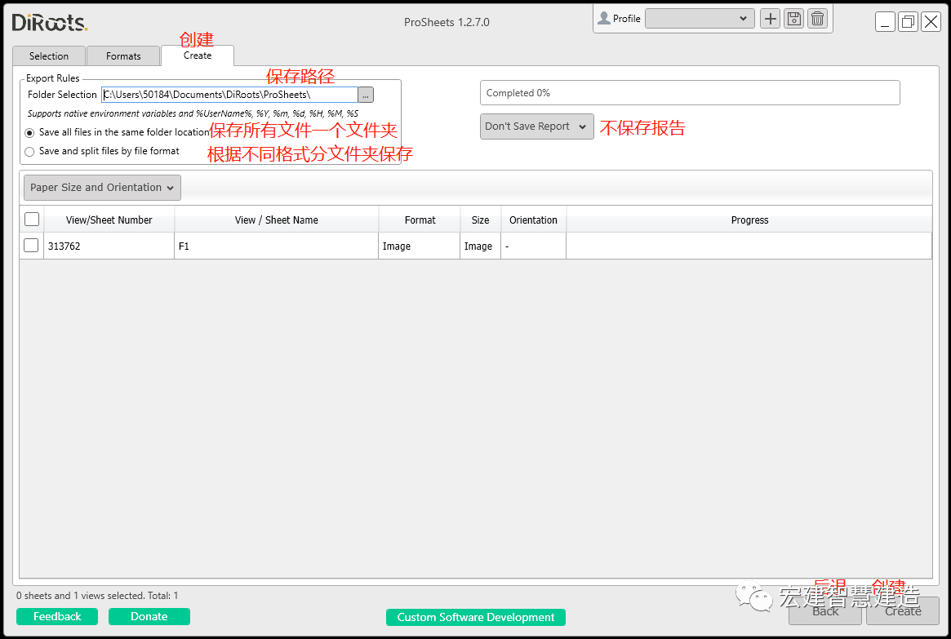Screen dimensions: 951x639
Task: Click the Size column header
Action: tap(480, 220)
